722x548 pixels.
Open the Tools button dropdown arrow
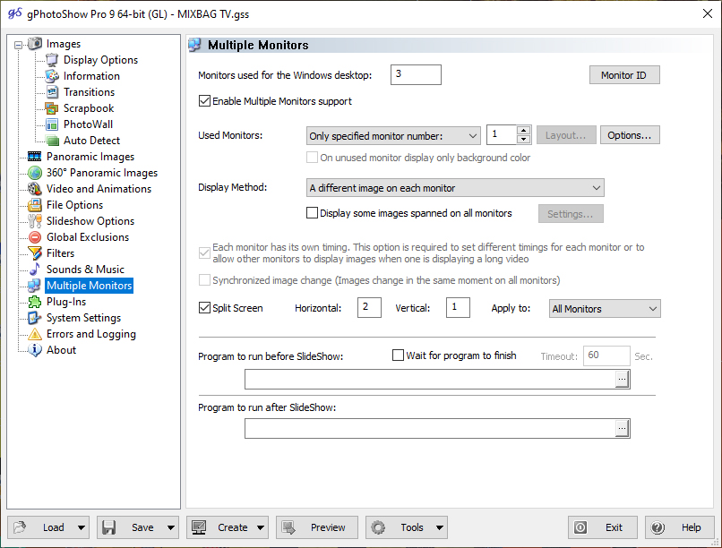point(439,527)
